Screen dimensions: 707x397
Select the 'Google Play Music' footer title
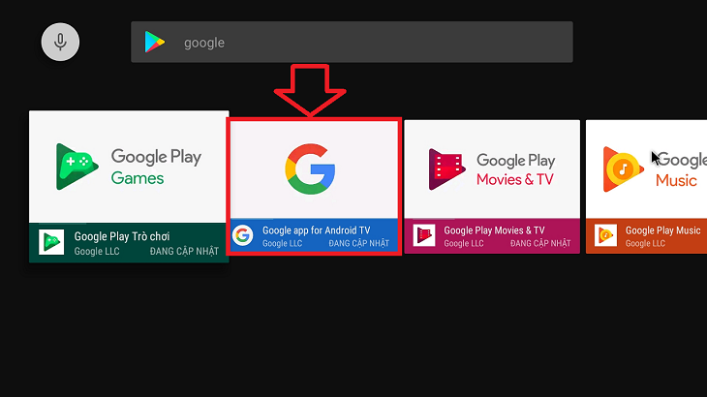662,230
